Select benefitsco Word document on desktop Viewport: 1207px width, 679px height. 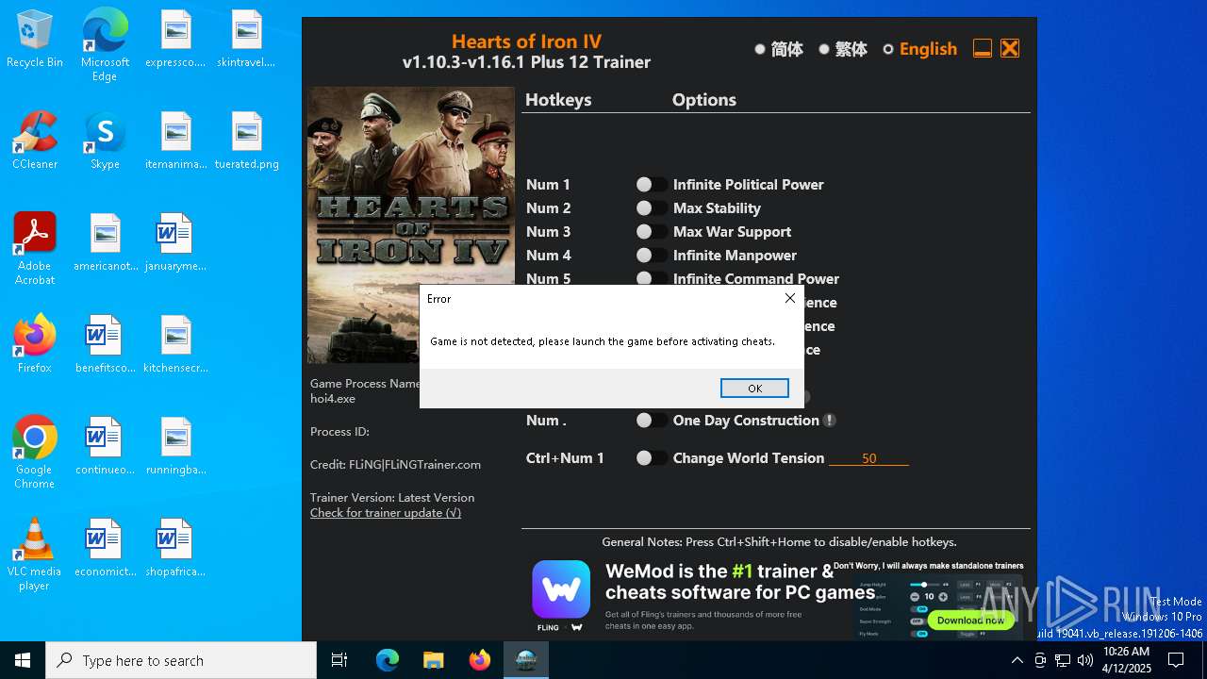pyautogui.click(x=106, y=344)
